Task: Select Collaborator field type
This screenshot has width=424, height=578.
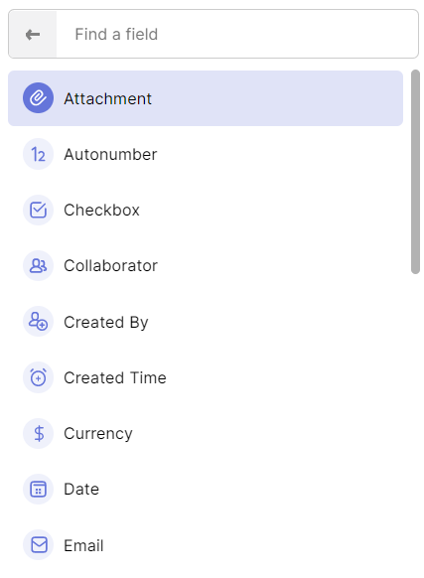Action: [206, 266]
